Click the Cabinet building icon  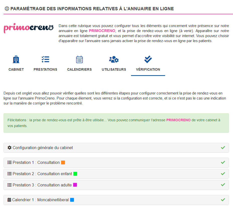[16, 59]
